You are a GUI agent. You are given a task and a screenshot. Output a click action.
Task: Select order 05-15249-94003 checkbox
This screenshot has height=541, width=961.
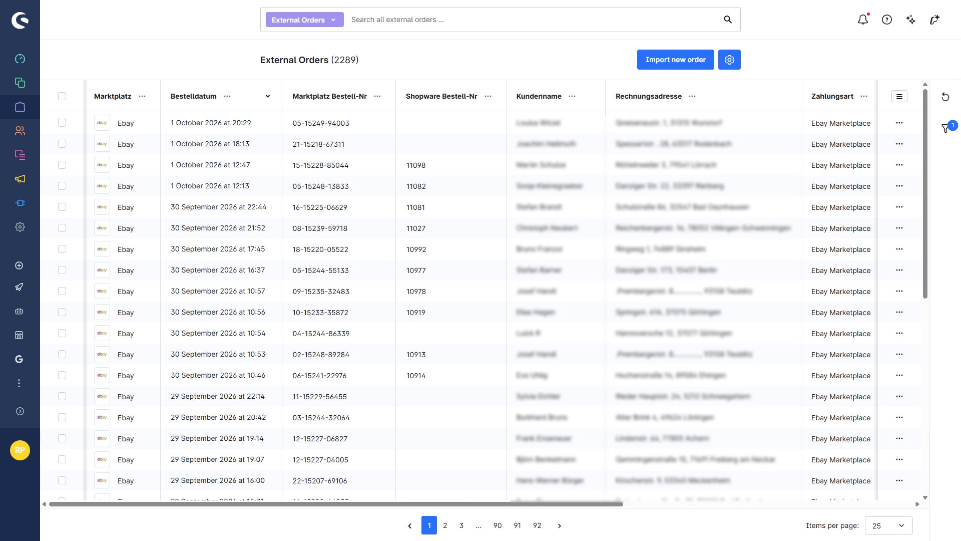[x=62, y=123]
